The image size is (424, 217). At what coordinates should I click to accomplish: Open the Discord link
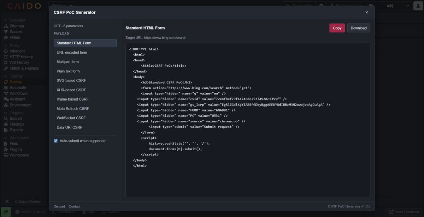point(59,206)
